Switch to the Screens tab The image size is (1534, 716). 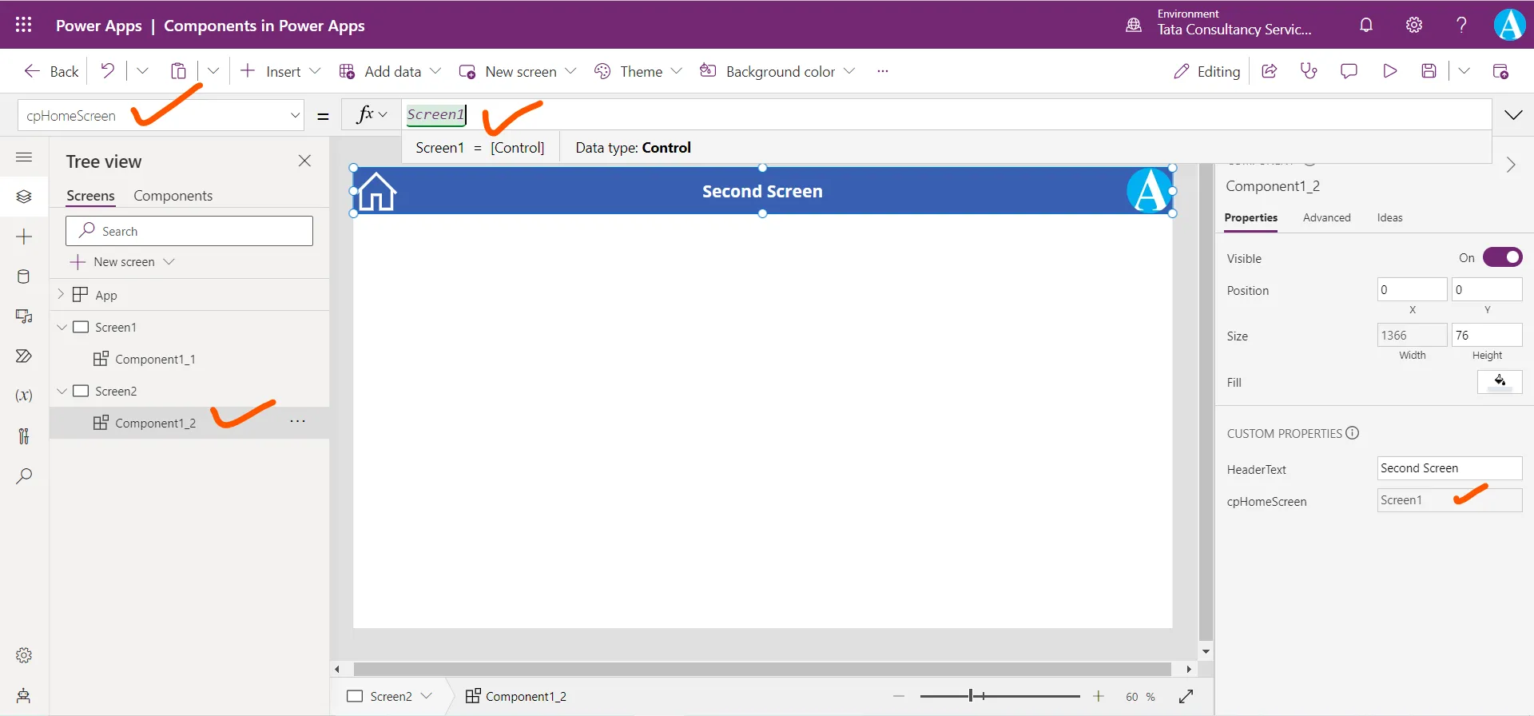90,196
